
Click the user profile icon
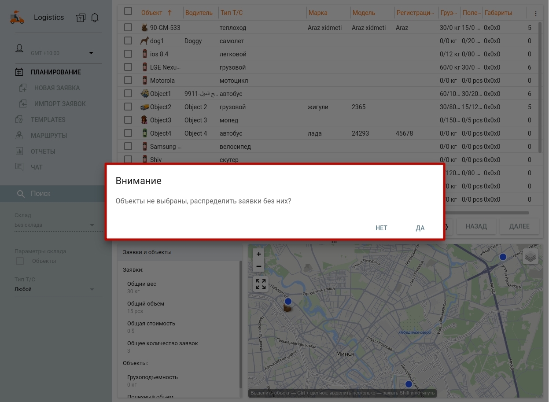pyautogui.click(x=19, y=48)
